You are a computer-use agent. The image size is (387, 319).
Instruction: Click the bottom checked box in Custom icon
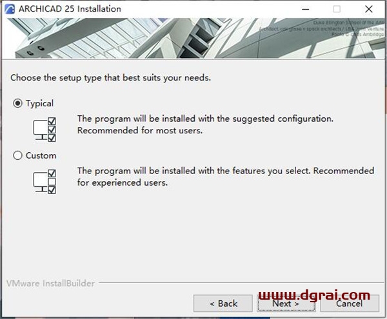coord(52,190)
